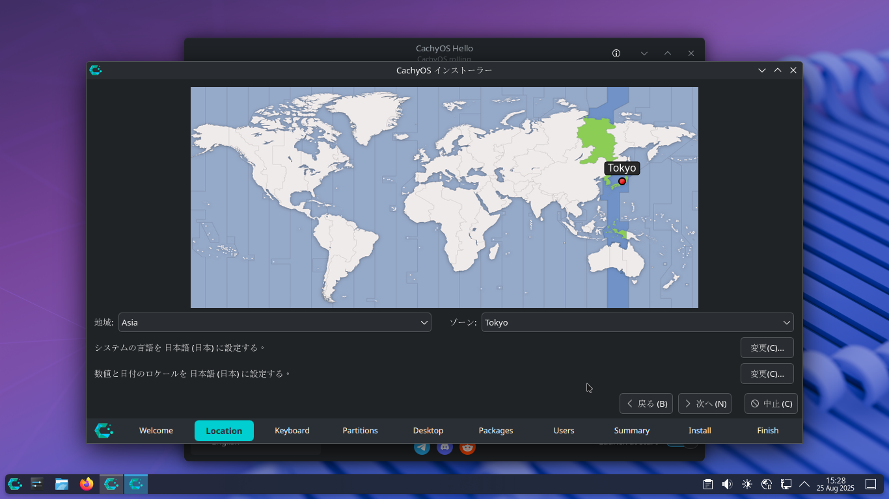889x499 pixels.
Task: Go back with the 戻る (B) button
Action: 646,403
